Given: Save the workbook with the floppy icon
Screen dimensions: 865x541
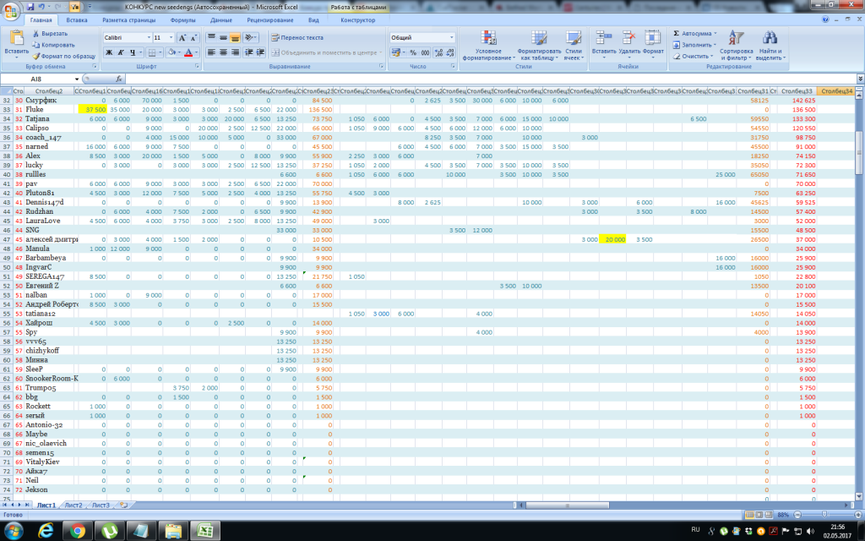Looking at the screenshot, I should tap(30, 7).
